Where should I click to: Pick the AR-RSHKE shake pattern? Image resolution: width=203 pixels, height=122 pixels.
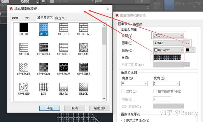pos(84,67)
